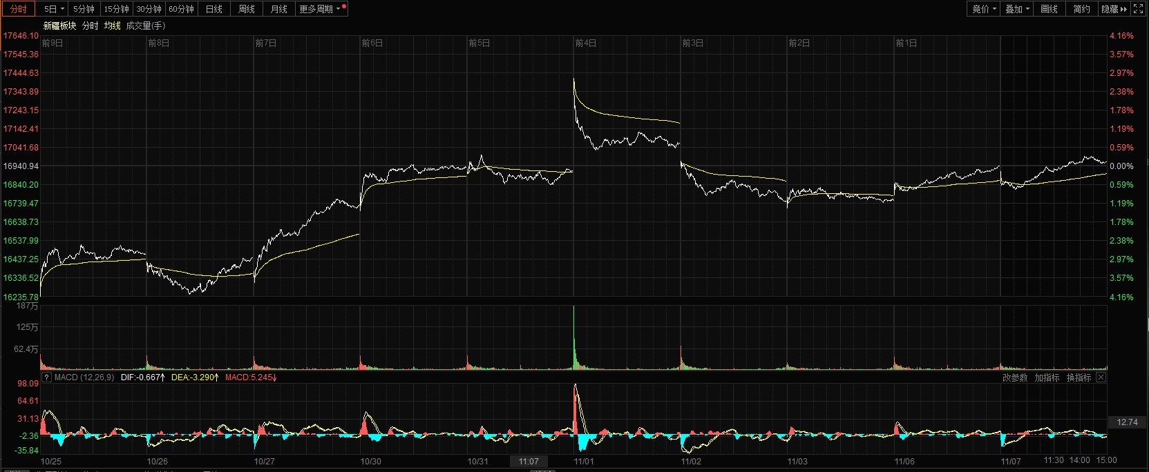
Task: Toggle the 画线 drawing tool
Action: 1049,9
